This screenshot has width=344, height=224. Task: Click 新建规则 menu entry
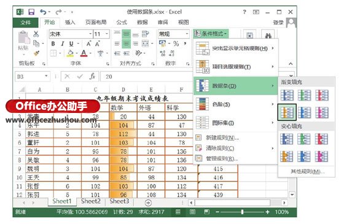click(x=235, y=137)
